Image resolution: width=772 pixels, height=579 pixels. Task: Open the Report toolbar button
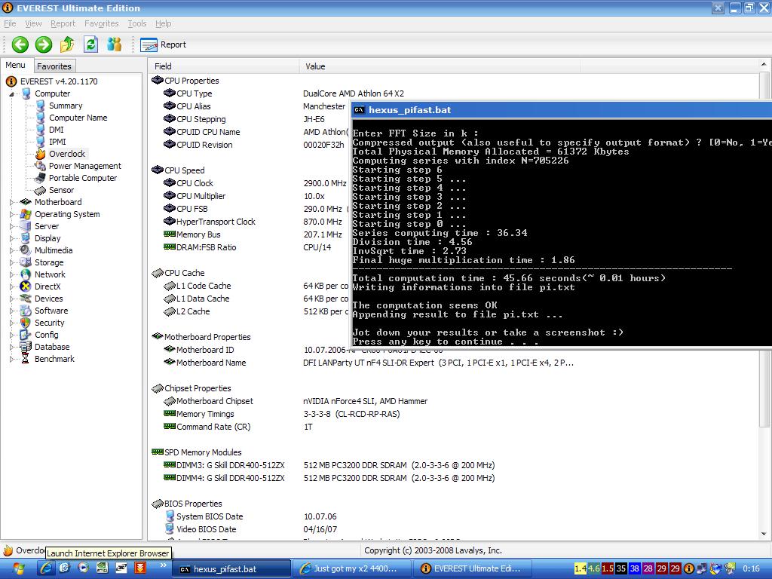[163, 44]
